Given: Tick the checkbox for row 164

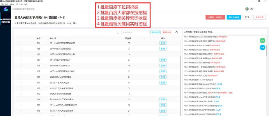Looking at the screenshot, I should click(21, 43).
